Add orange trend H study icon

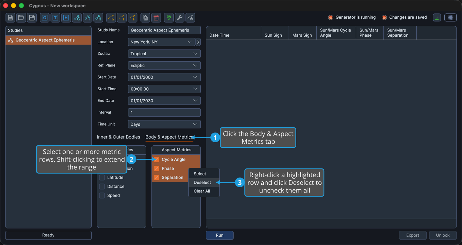coord(133,18)
